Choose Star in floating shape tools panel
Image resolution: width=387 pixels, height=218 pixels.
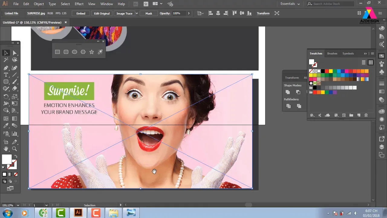tap(92, 52)
